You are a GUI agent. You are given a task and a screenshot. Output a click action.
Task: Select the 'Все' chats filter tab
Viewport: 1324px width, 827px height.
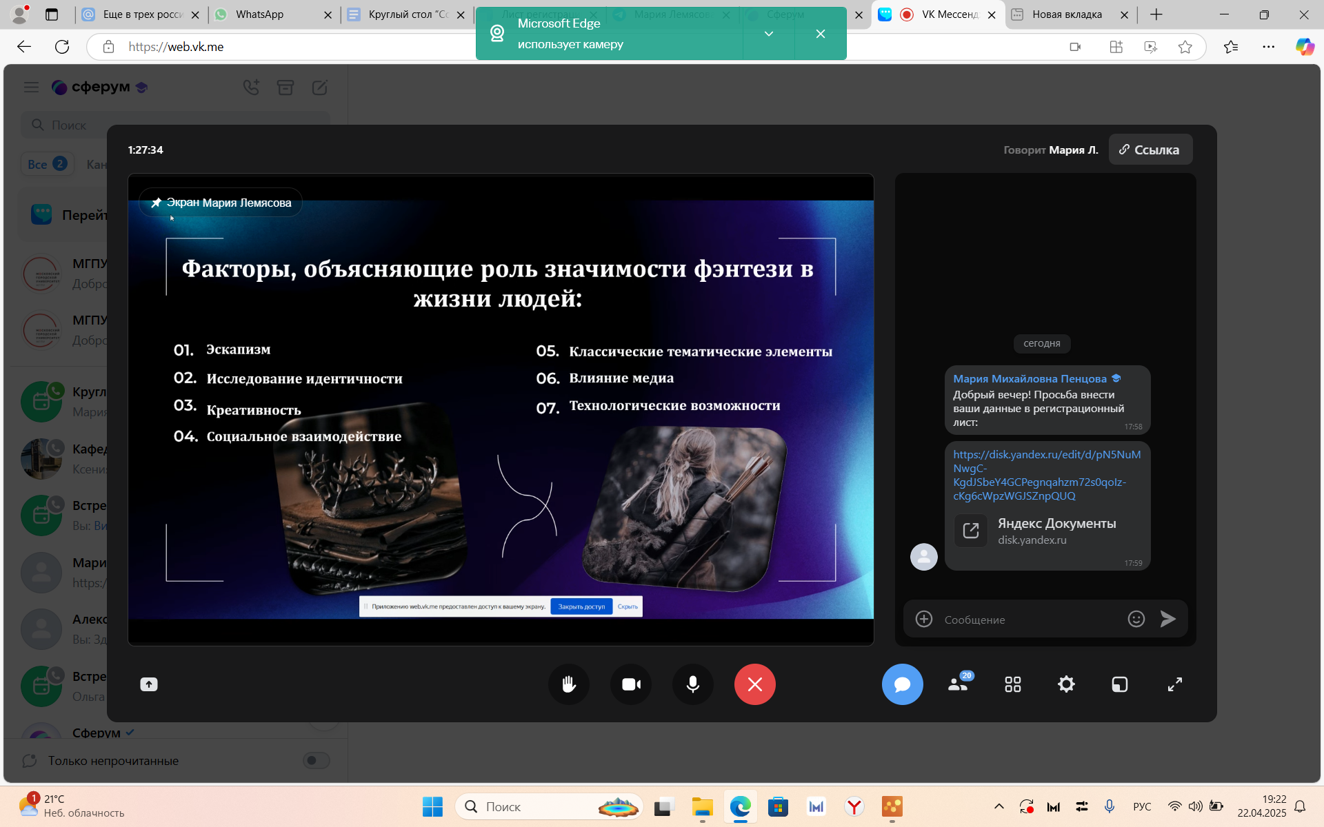click(x=46, y=164)
